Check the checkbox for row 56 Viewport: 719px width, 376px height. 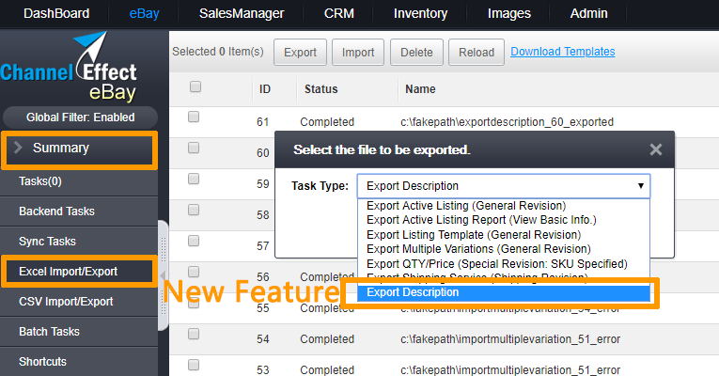pyautogui.click(x=194, y=272)
